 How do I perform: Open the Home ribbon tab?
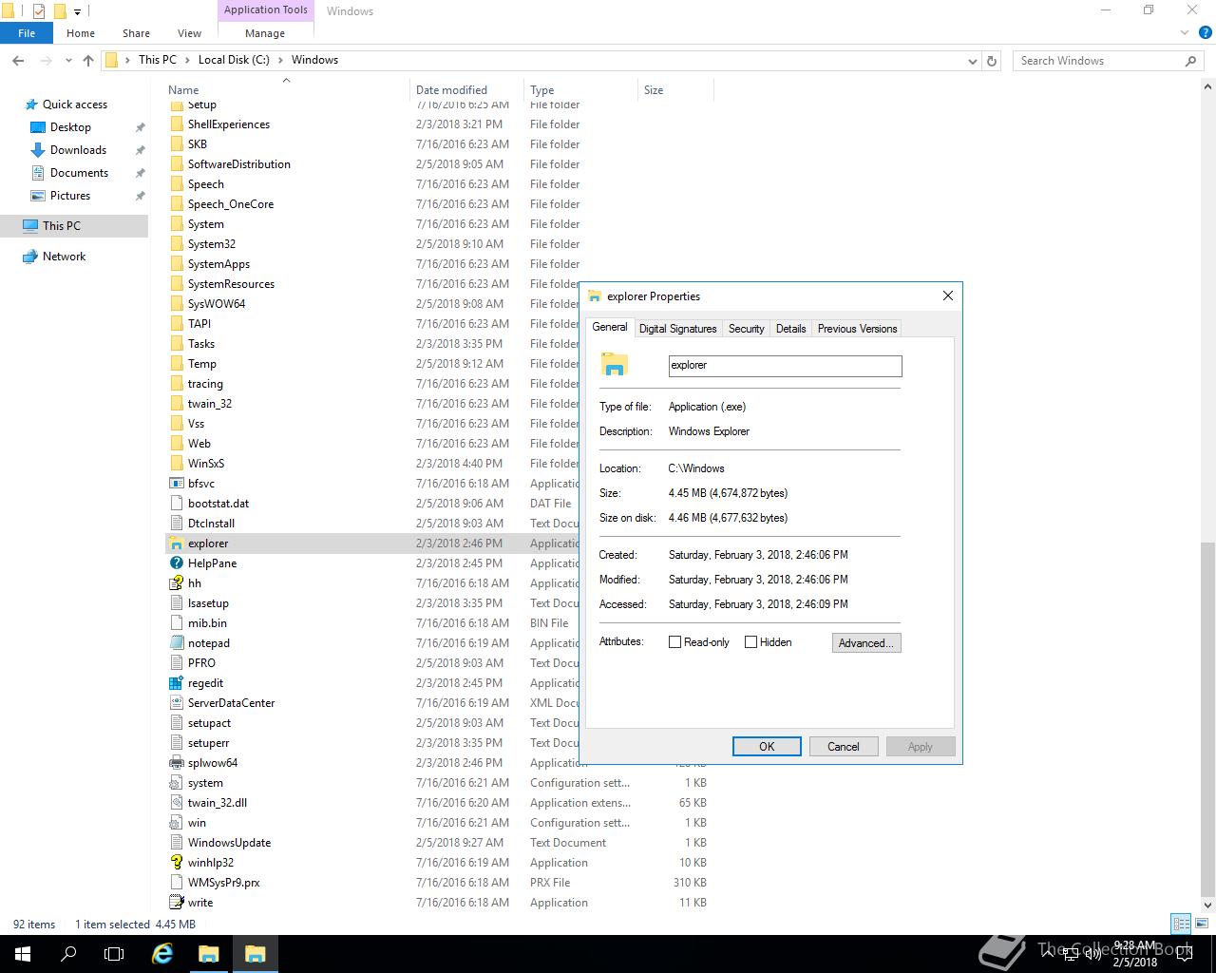(81, 33)
